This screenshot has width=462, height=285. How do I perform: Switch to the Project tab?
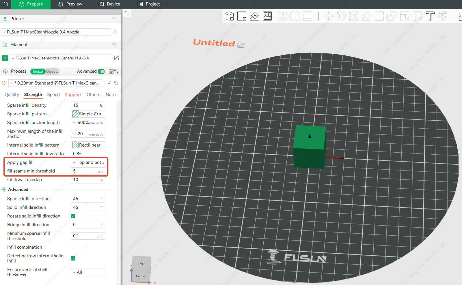coord(149,4)
